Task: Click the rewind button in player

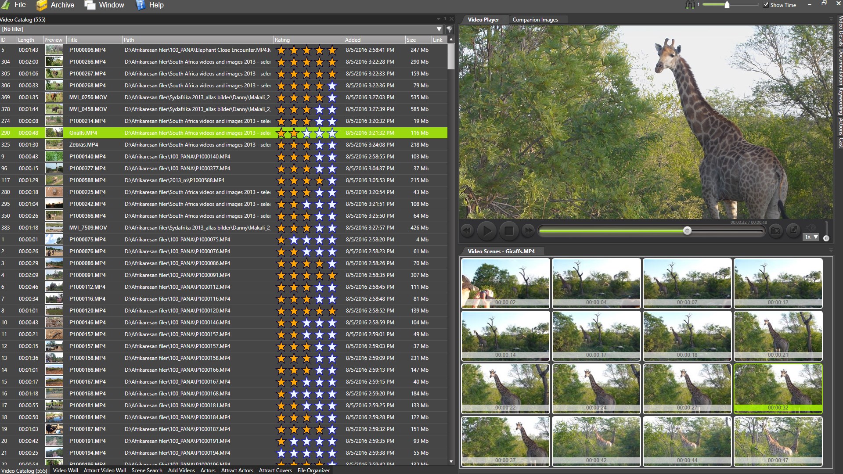Action: point(467,231)
